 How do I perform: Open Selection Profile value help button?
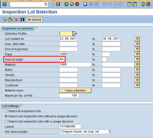pos(74,34)
